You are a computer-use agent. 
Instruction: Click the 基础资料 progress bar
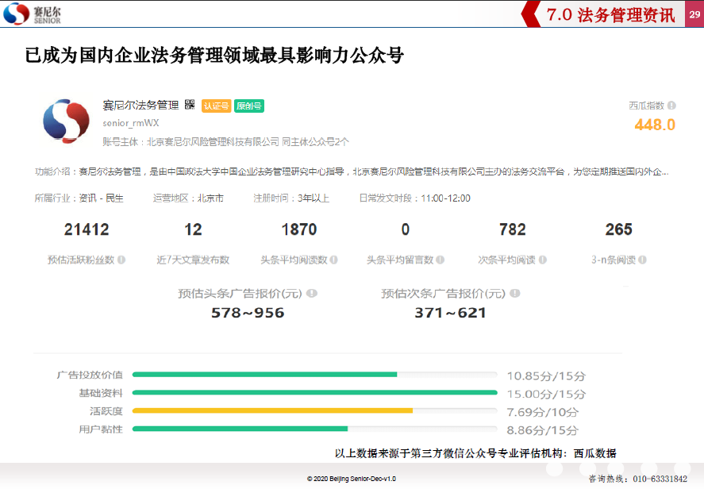pos(315,392)
